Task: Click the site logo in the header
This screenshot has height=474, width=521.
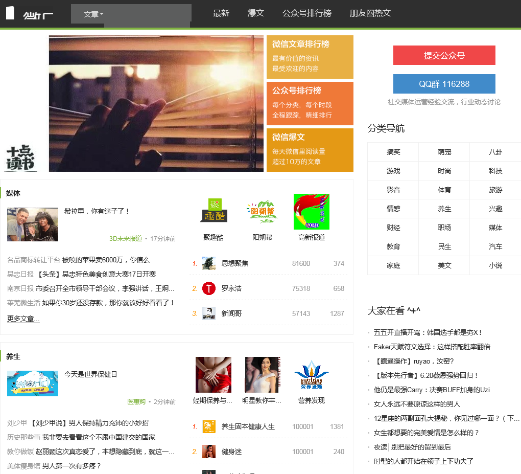Action: point(29,13)
